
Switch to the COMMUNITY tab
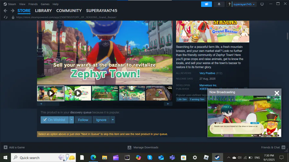69,11
